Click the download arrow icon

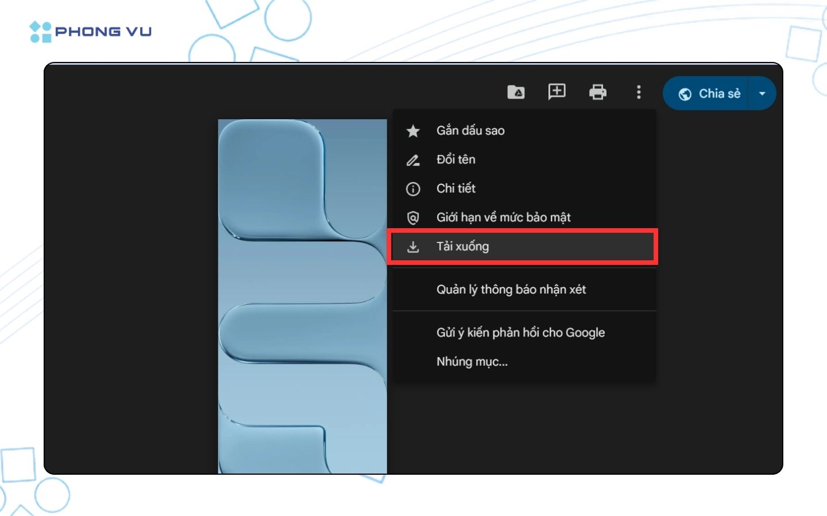[413, 247]
